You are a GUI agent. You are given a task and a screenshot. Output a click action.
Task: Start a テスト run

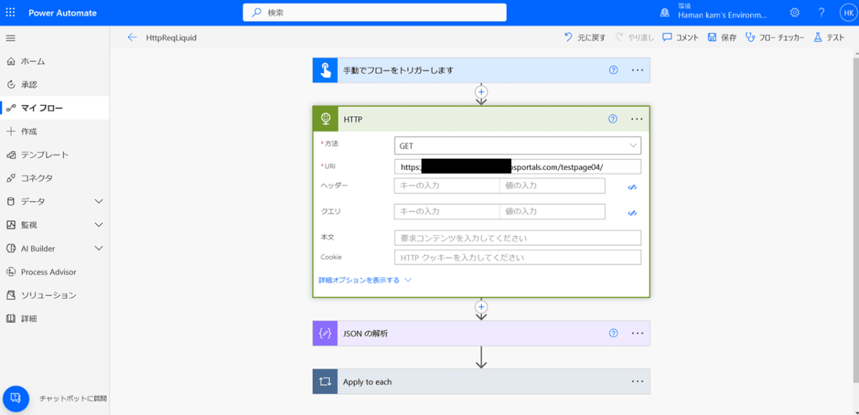(x=828, y=37)
